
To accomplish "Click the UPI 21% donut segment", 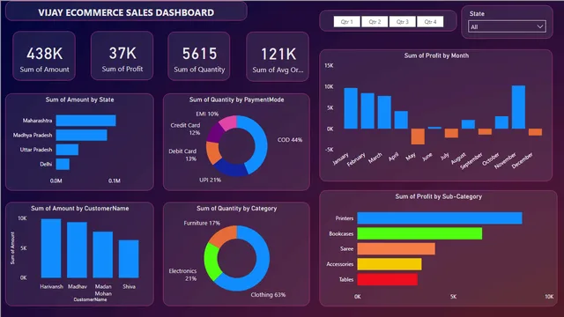I will tap(231, 168).
